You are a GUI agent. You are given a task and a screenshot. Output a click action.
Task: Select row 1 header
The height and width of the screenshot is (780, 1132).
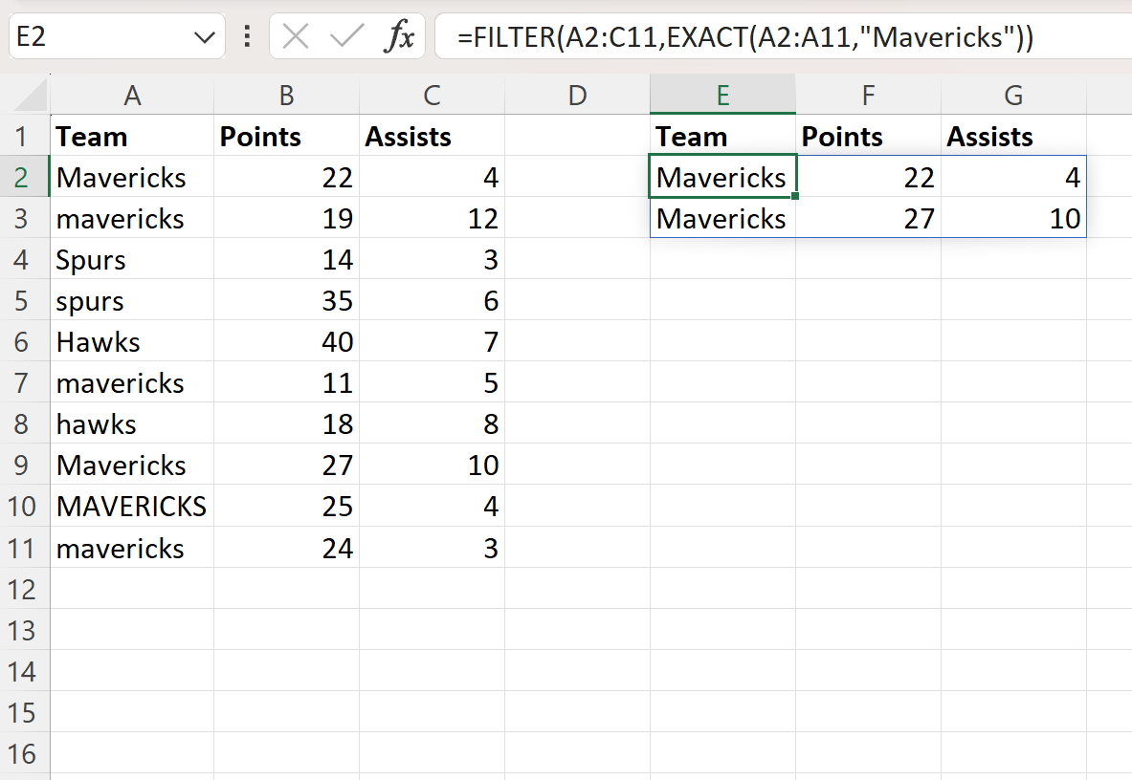click(24, 136)
